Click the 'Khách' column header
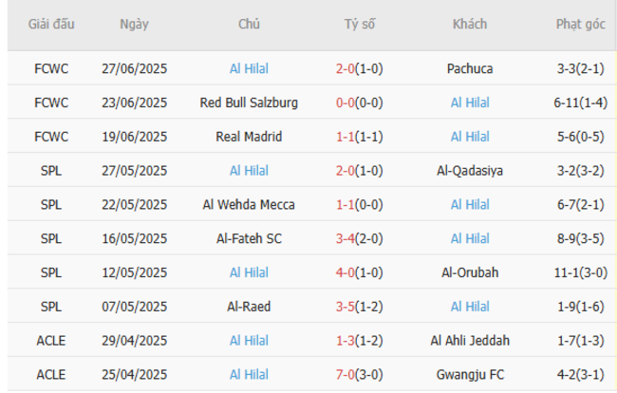 (469, 25)
